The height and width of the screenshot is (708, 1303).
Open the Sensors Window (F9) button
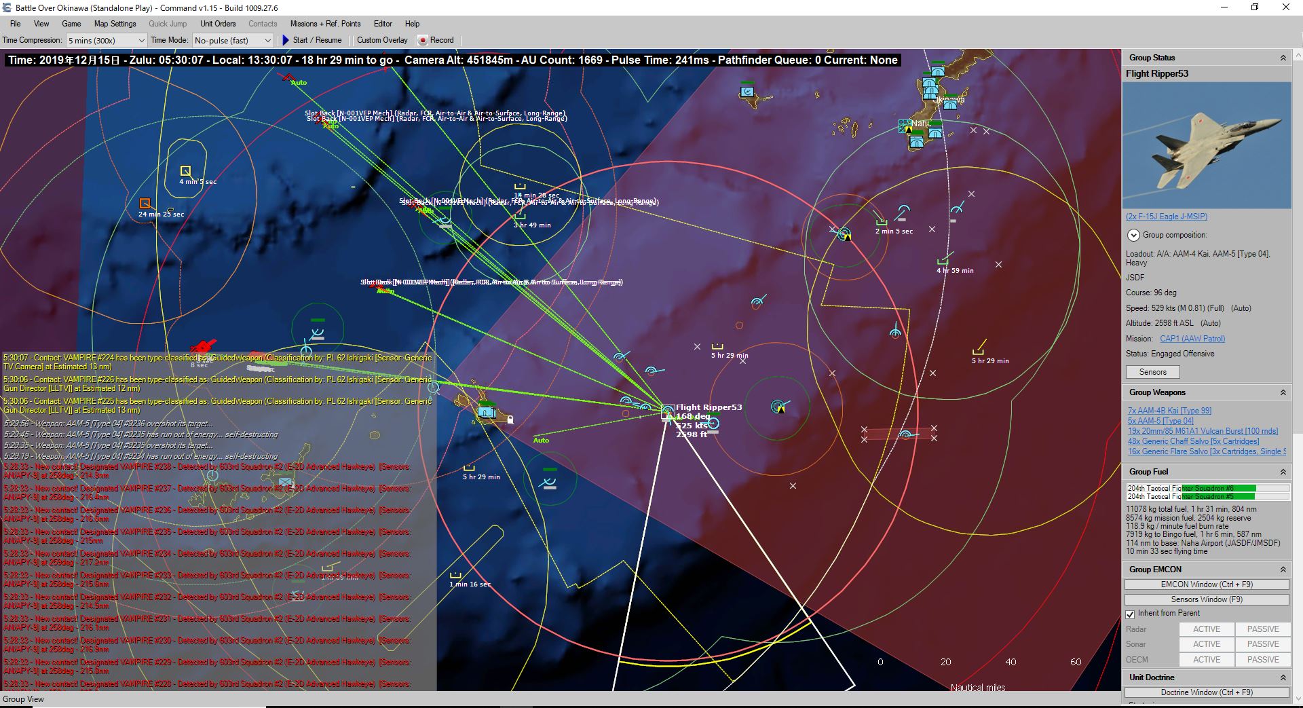(x=1207, y=599)
